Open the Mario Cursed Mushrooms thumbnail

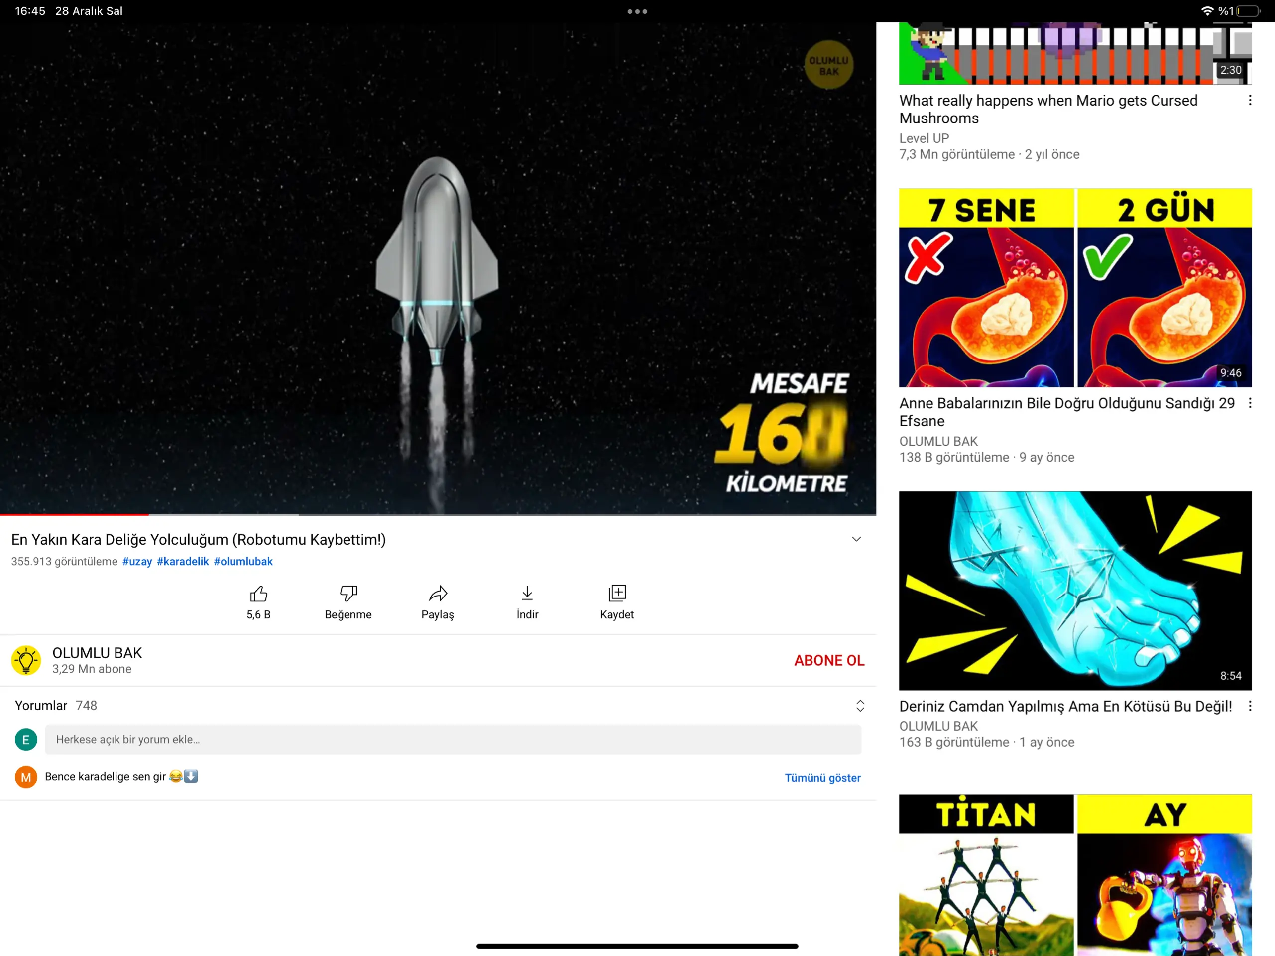[x=1075, y=54]
